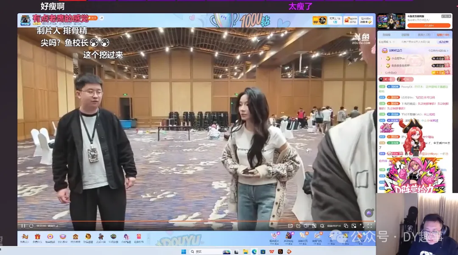Toggle web page fullscreen with diagonal arrows icon

coord(362,226)
